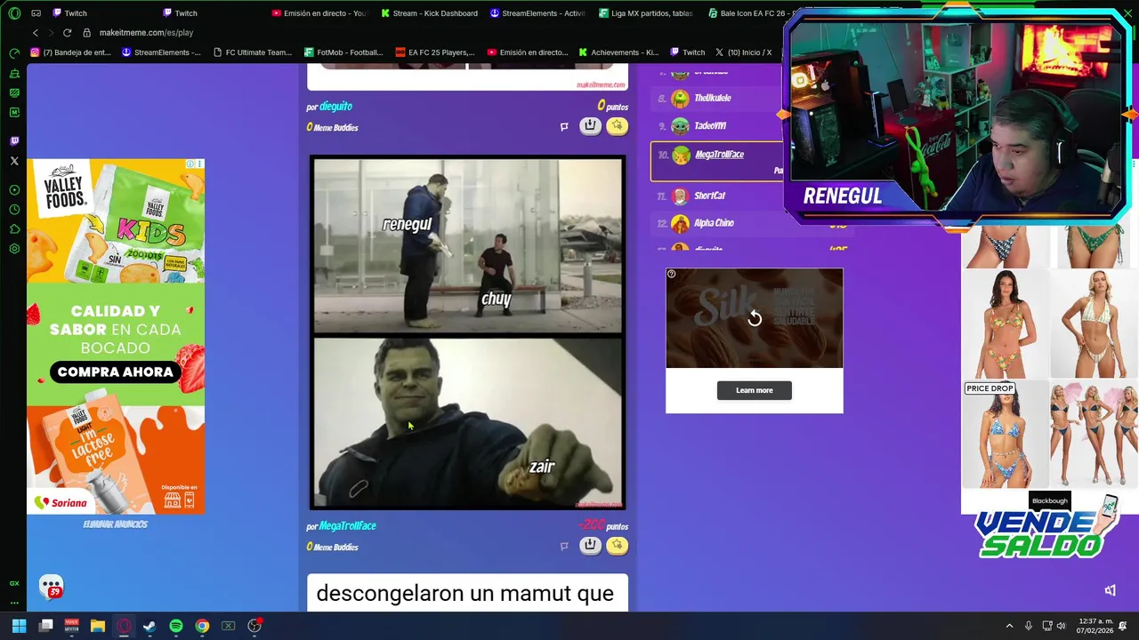Show hidden system tray icons

click(1009, 626)
